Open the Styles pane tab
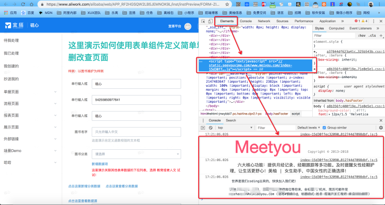The height and width of the screenshot is (205, 385). 319,28
